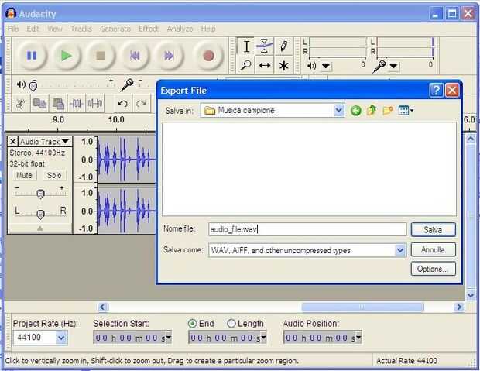The height and width of the screenshot is (371, 480).
Task: Go back with green arrow in Export dialog
Action: point(355,111)
